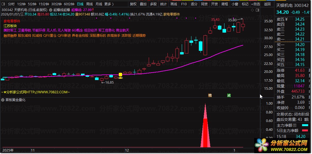The height and width of the screenshot is (154, 312).
Task: Click the 11 month marker on timeline
Action: click(x=33, y=150)
